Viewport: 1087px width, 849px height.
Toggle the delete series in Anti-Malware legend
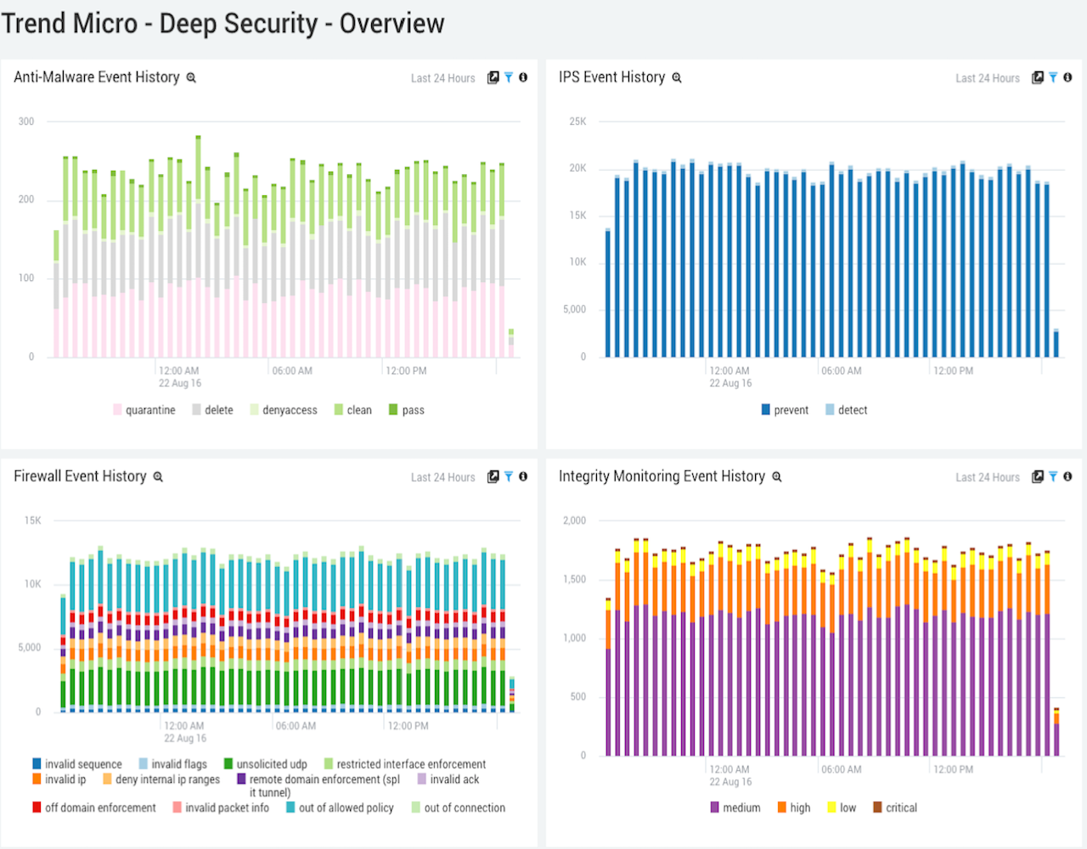coord(212,410)
